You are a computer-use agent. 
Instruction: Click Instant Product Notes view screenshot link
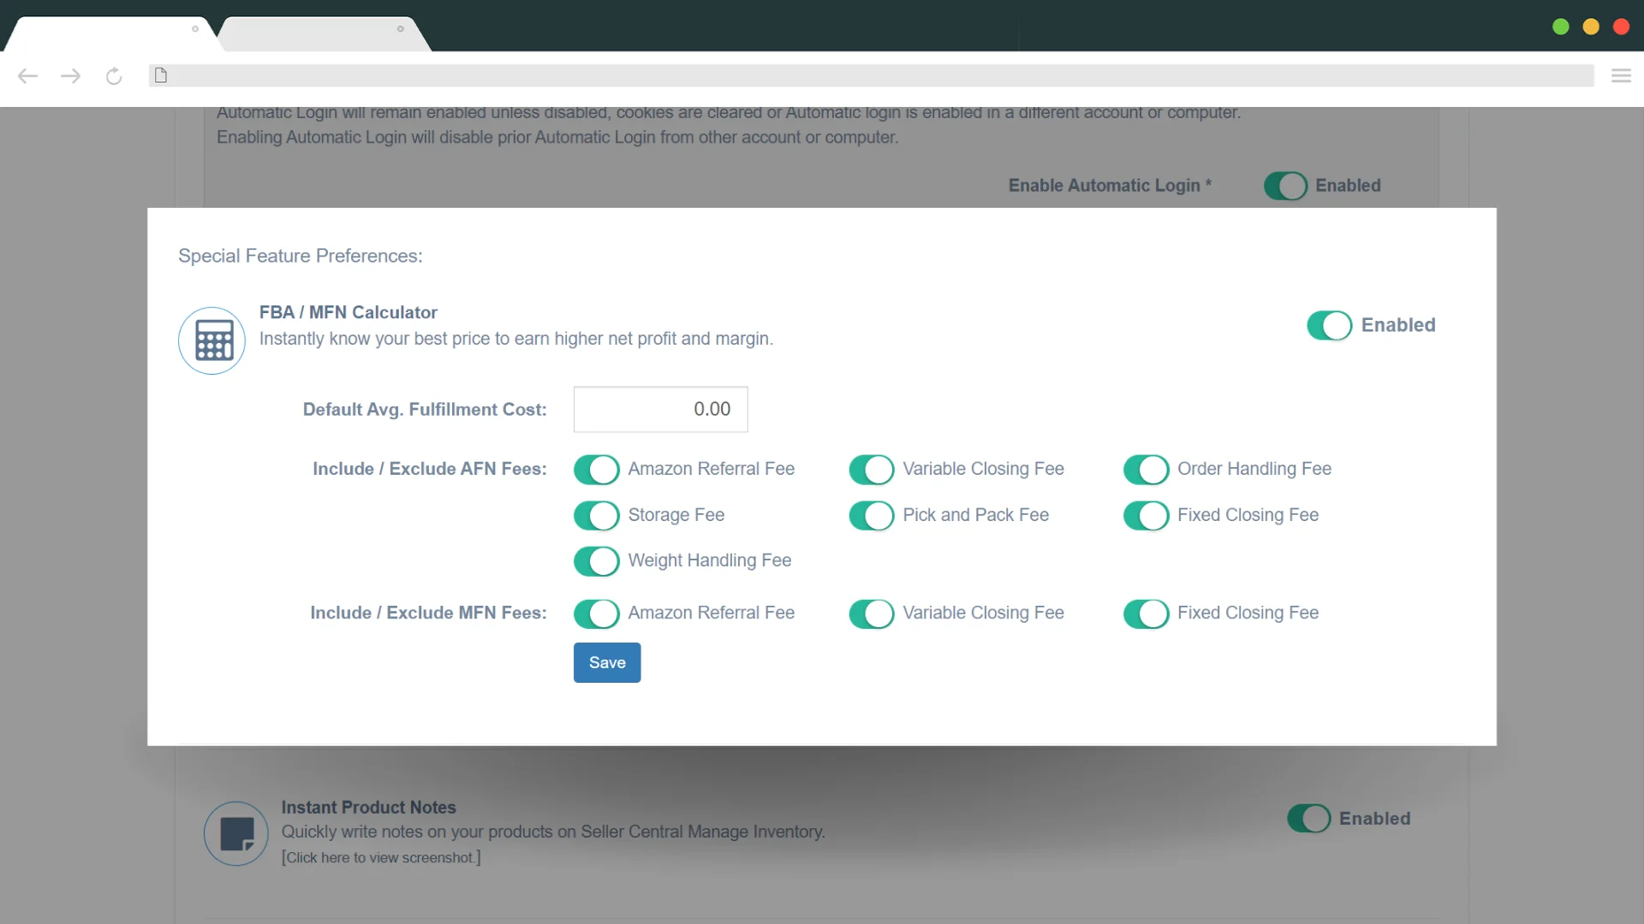[x=380, y=857]
